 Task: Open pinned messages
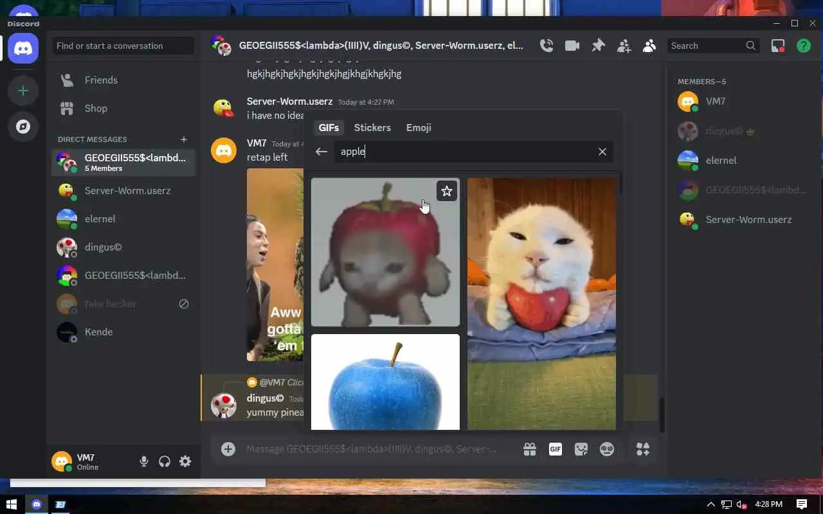[x=598, y=46]
